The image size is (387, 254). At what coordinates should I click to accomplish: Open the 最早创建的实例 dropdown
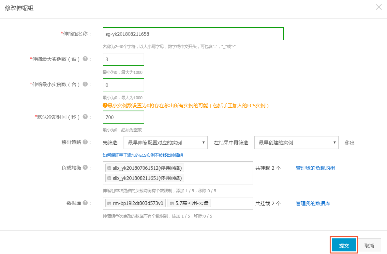click(296, 142)
